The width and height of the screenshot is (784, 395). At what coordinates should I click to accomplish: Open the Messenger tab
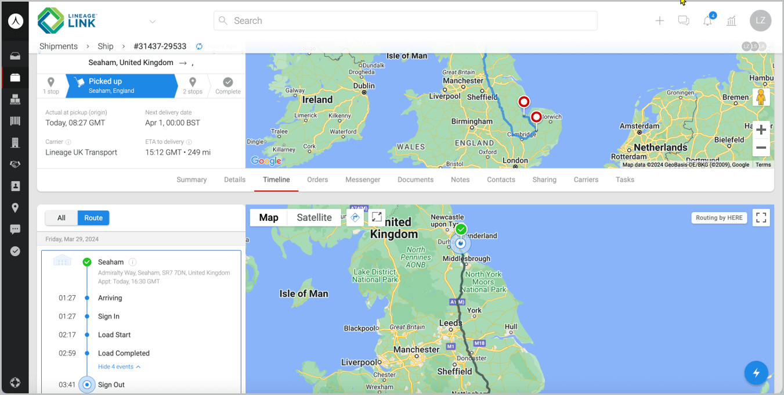[x=363, y=179]
